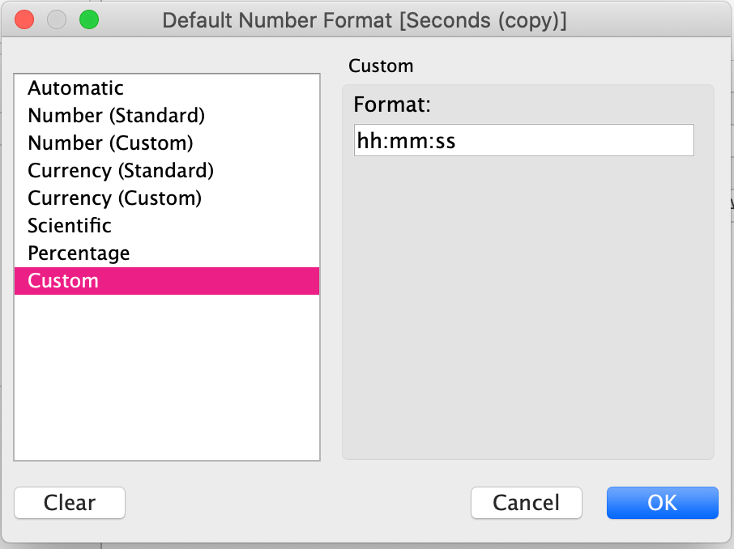Viewport: 734px width, 549px height.
Task: Click the green zoom window button
Action: [x=88, y=20]
